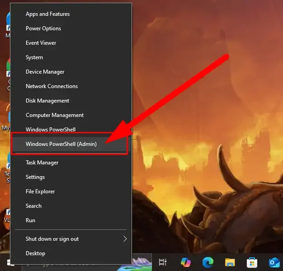Select the System entry

71,57
